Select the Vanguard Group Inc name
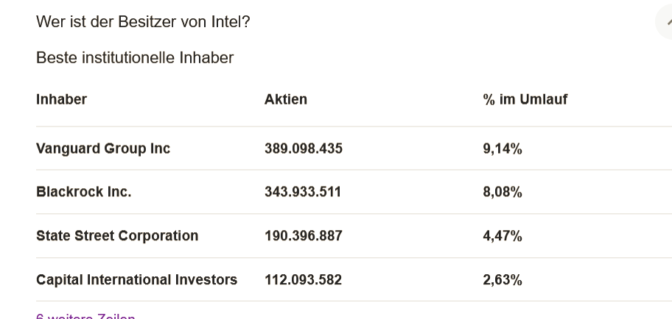Viewport: 672px width, 319px height. (x=103, y=148)
